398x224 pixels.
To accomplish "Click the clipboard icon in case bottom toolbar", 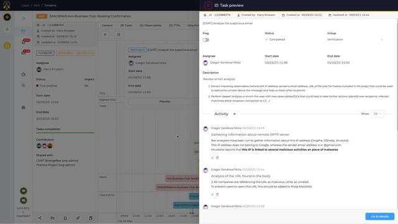I will [65, 218].
